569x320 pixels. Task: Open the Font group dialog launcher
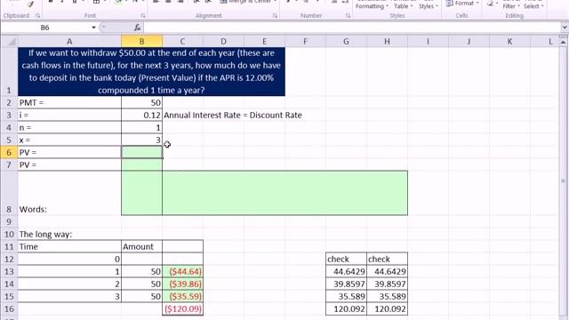pos(143,16)
